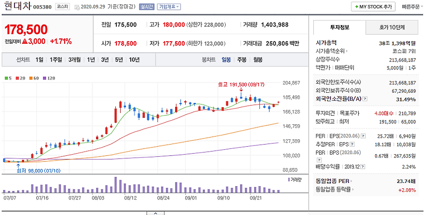Click the 거래량 1,403,988 value
The height and width of the screenshot is (215, 427).
coord(274,25)
